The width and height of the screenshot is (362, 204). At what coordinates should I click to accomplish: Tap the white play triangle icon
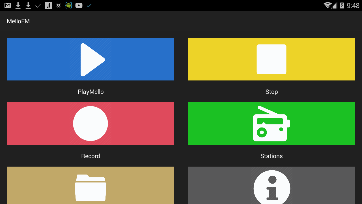tap(92, 59)
